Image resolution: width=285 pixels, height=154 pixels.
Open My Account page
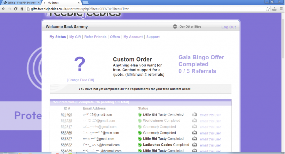point(133,37)
